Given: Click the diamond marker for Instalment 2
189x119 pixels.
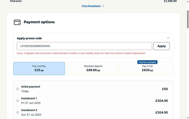Looking at the screenshot, I should pyautogui.click(x=18, y=113).
